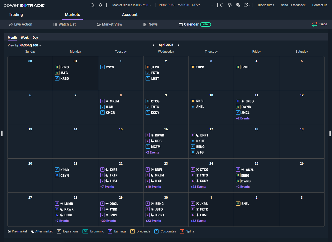The image size is (332, 242).
Task: Click the TNTG event on April 9
Action: pyautogui.click(x=153, y=107)
